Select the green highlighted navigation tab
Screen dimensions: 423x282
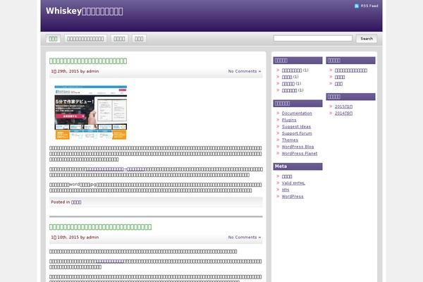coord(53,39)
